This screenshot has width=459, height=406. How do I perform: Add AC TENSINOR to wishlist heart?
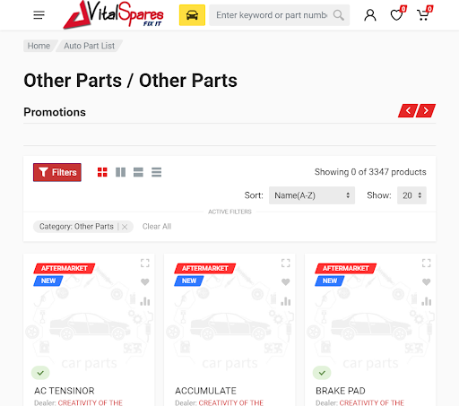pos(145,281)
